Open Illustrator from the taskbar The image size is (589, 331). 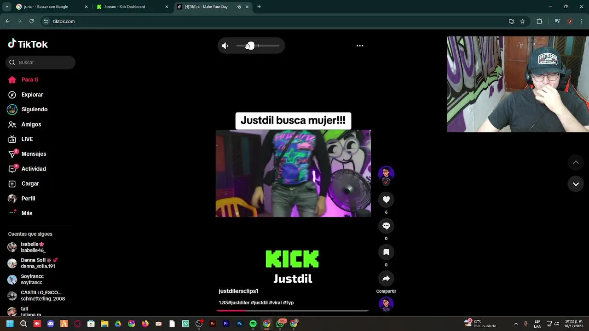213,324
